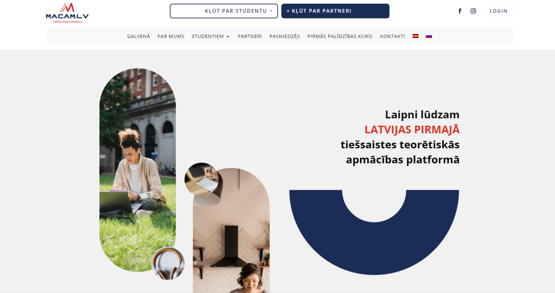Open the Instagram icon link
The width and height of the screenshot is (555, 293).
coord(473,11)
